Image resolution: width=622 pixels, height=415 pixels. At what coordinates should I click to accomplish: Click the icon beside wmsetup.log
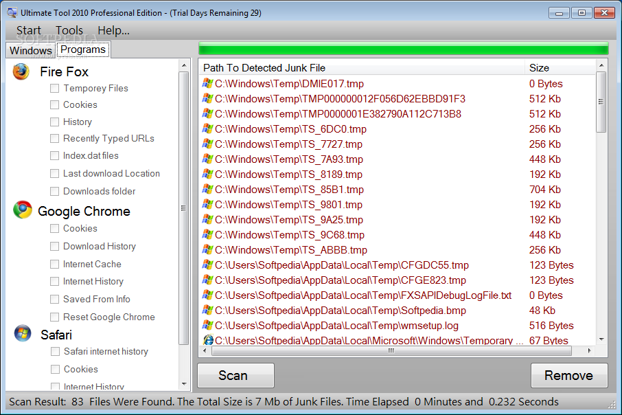208,325
